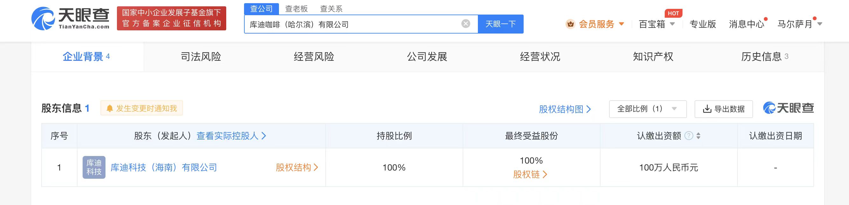Open the 会员服务 dropdown arrow

(621, 24)
